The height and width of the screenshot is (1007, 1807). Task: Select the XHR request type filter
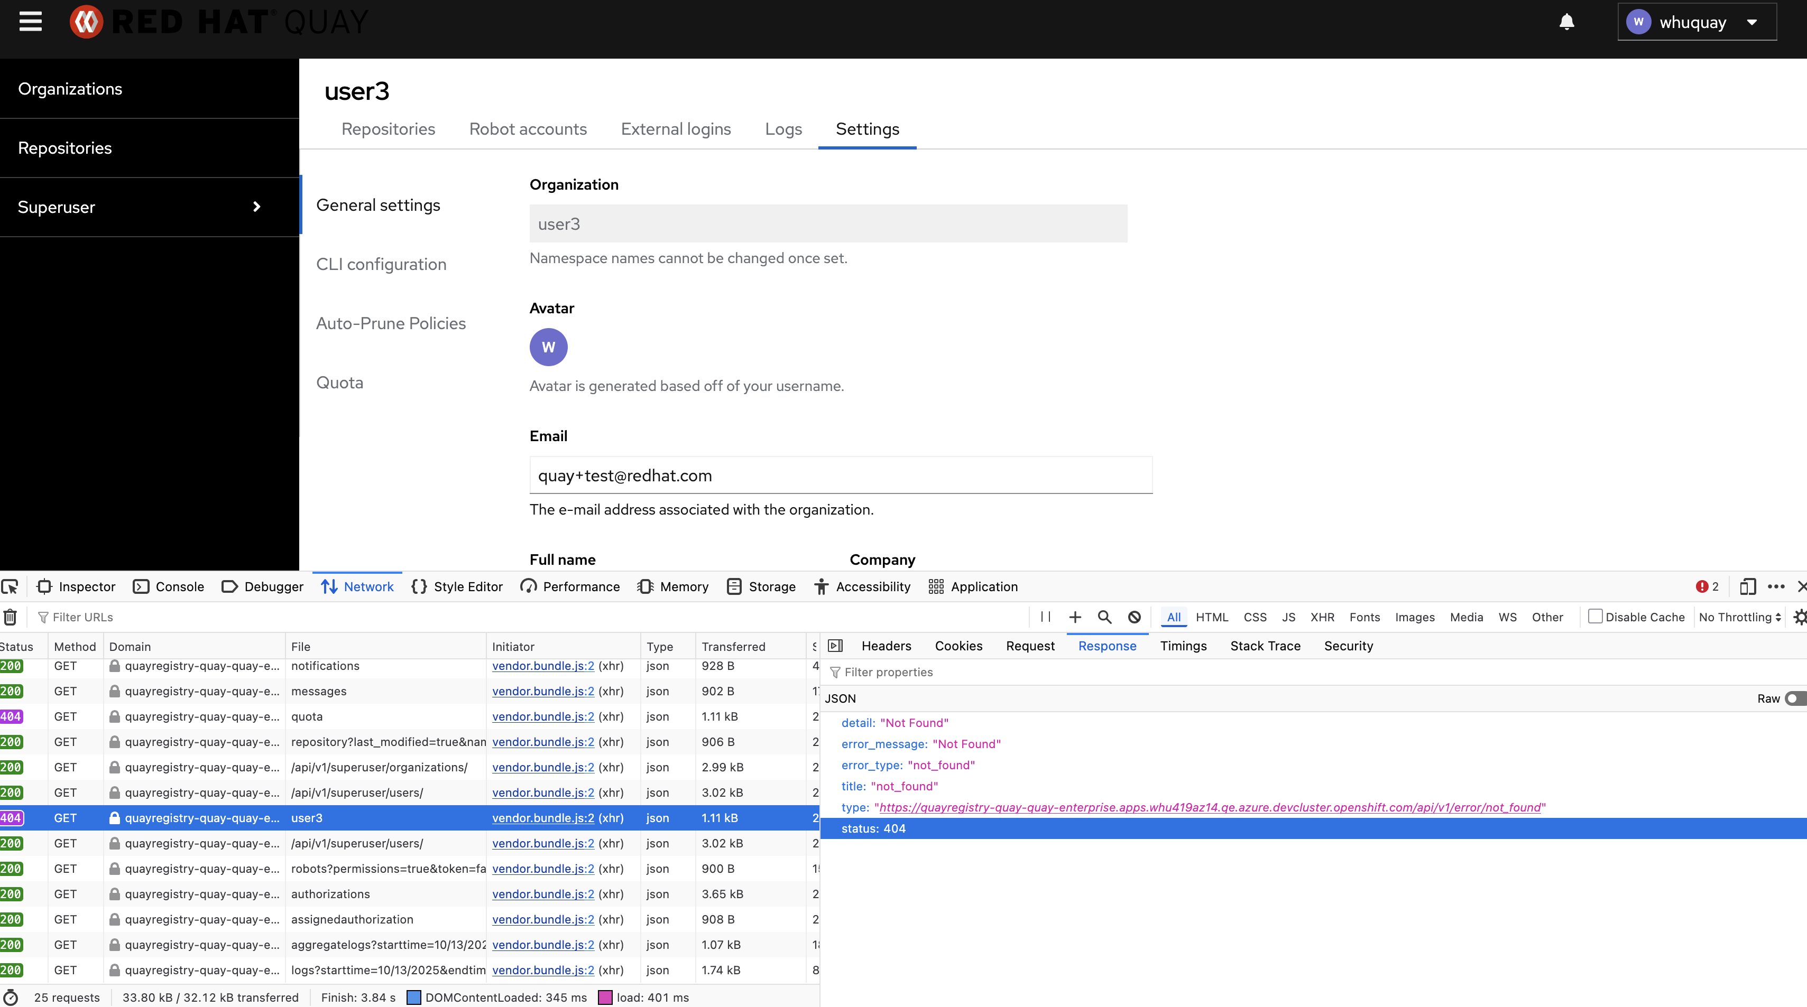point(1322,617)
